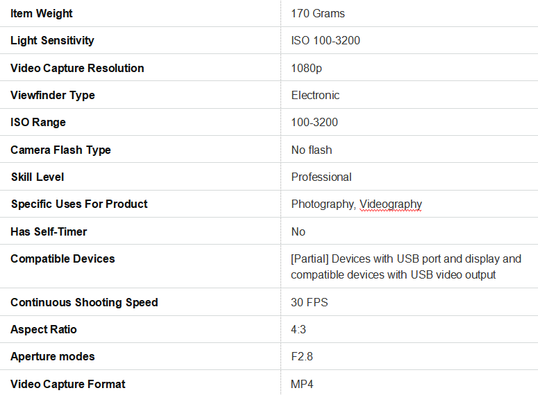Click the Compatible Devices label
Viewport: 538px width, 395px height.
pos(62,258)
